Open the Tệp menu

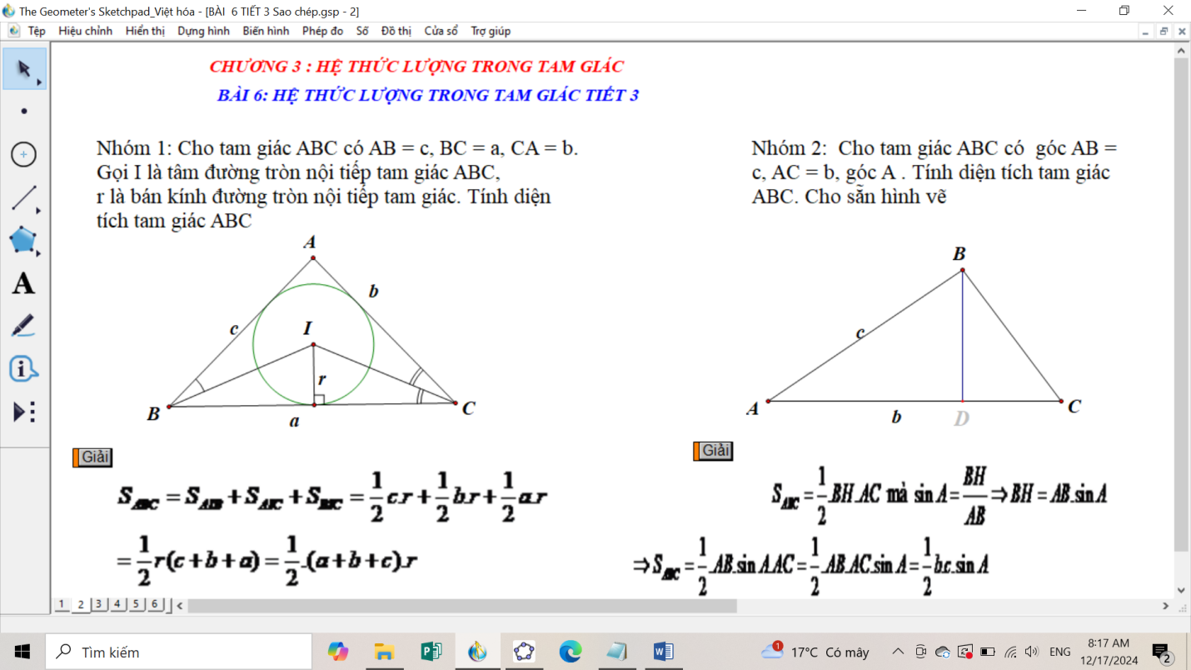(37, 31)
